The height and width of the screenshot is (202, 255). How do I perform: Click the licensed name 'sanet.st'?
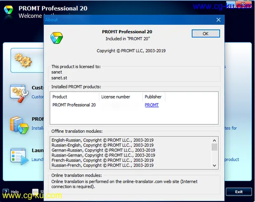point(59,78)
